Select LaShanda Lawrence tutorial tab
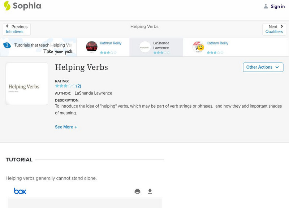This screenshot has width=289, height=208. [x=161, y=45]
